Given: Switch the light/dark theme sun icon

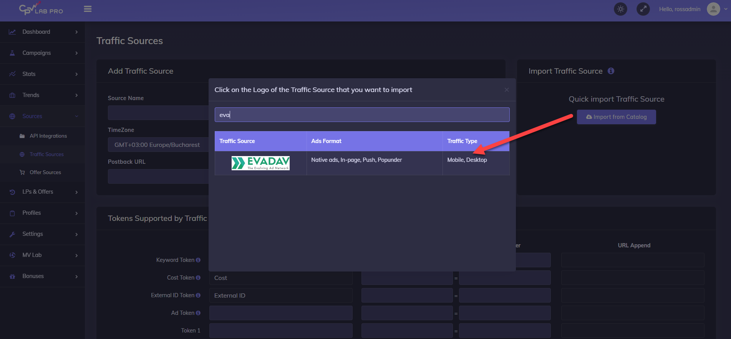Looking at the screenshot, I should click(x=620, y=9).
